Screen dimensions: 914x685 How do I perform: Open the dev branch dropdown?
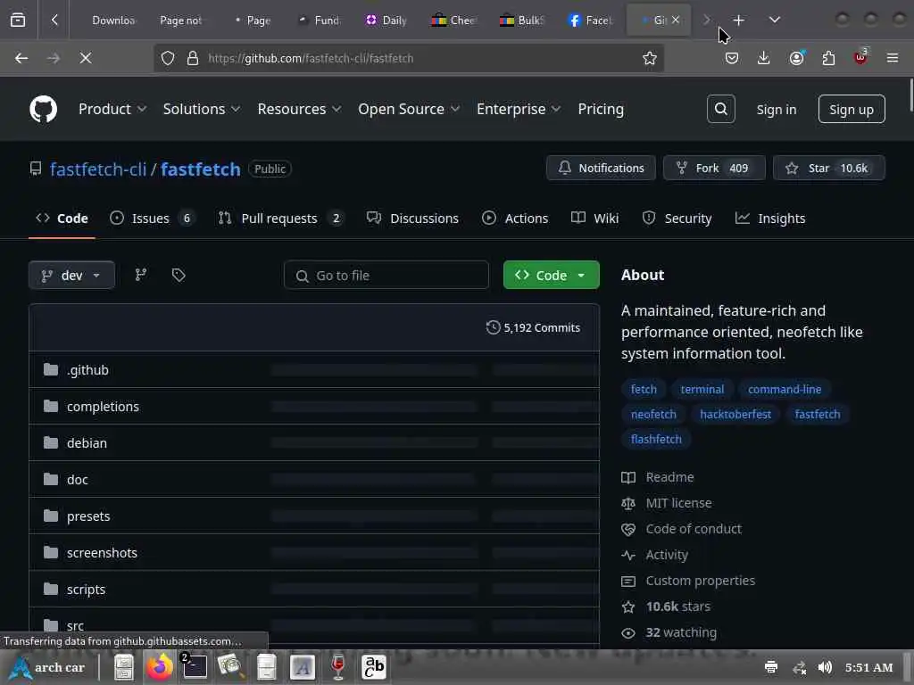coord(71,275)
